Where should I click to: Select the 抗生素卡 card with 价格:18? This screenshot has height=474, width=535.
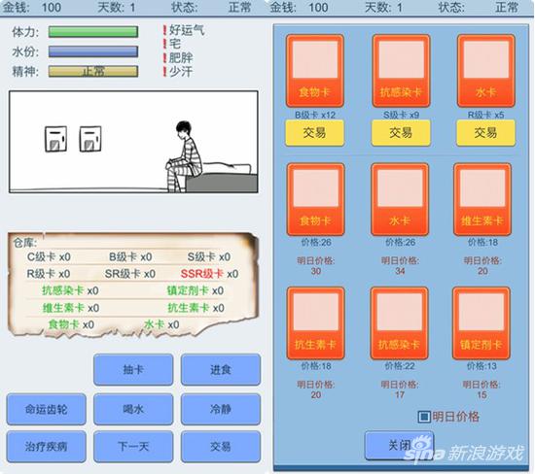pyautogui.click(x=315, y=323)
